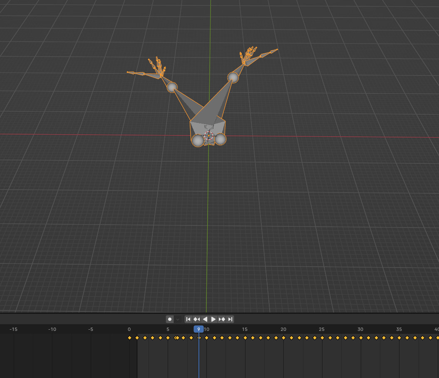Click frame 15 on the timeline ruler
439x378 pixels.
245,329
